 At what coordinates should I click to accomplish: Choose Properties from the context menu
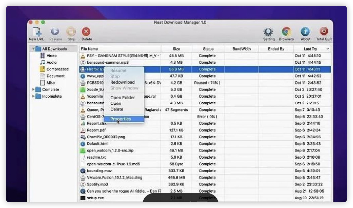(124, 119)
